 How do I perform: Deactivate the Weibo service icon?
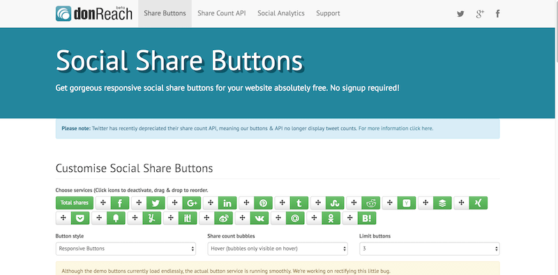pyautogui.click(x=224, y=218)
